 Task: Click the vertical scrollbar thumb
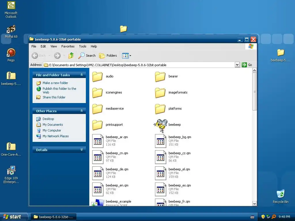pyautogui.click(x=254, y=92)
